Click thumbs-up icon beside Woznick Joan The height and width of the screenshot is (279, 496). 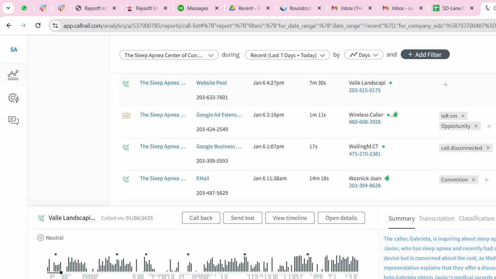pos(387,178)
